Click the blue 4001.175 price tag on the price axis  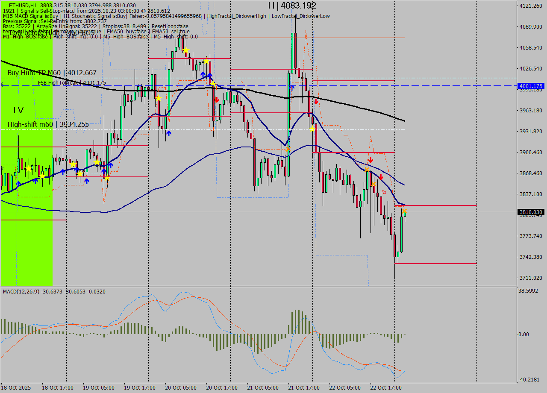[531, 86]
